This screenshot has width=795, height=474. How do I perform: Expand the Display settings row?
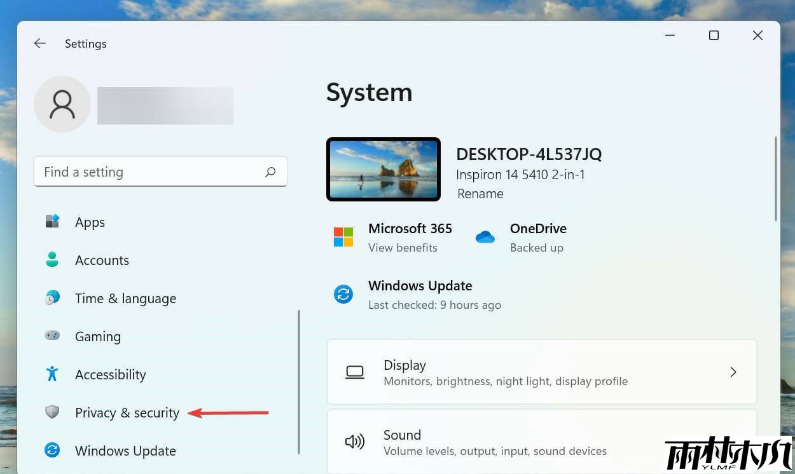(x=542, y=372)
